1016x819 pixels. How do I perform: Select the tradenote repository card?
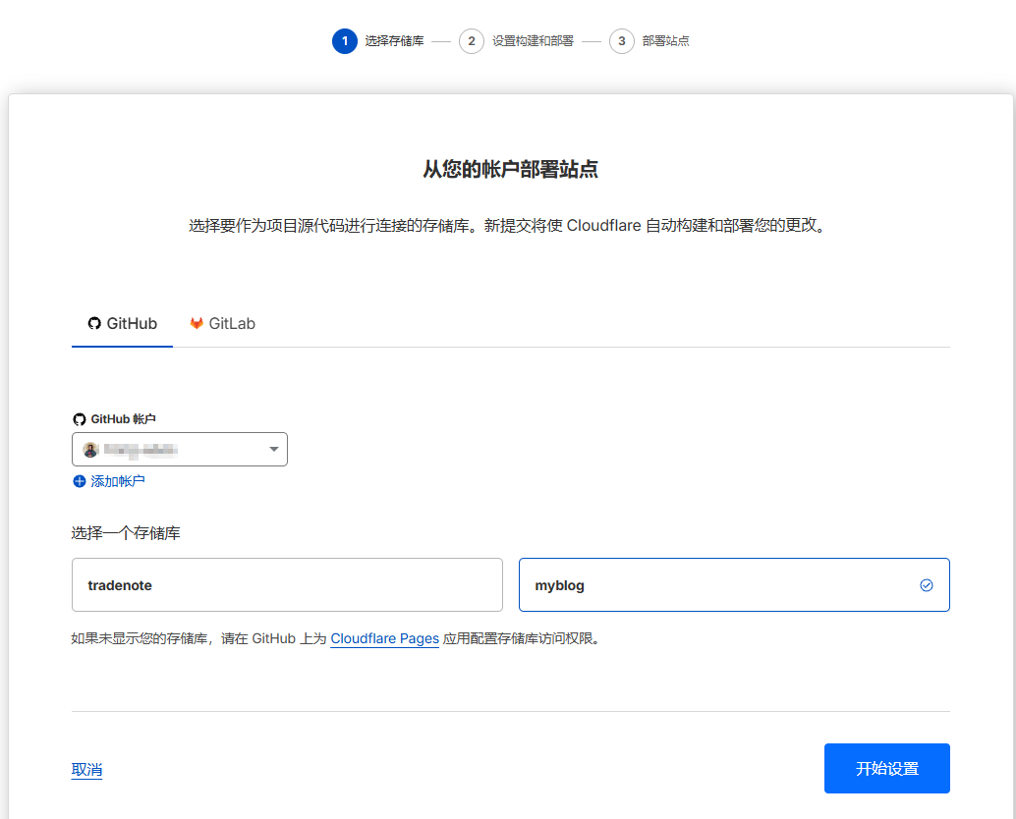[287, 585]
